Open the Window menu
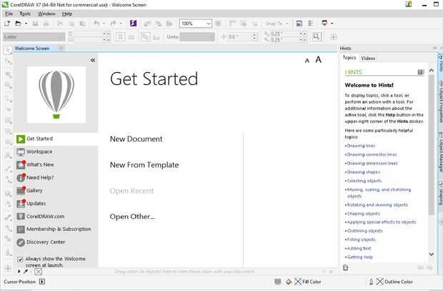The width and height of the screenshot is (443, 291). [46, 14]
